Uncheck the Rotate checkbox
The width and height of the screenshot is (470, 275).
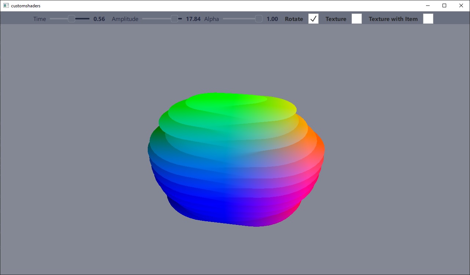tap(313, 19)
